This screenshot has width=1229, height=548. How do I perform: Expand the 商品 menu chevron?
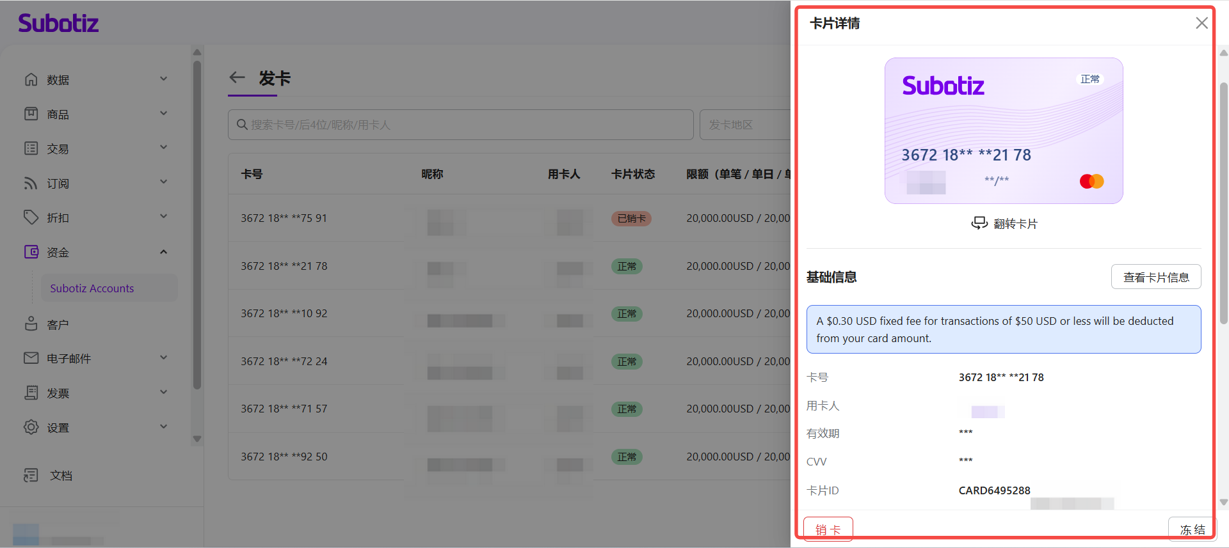tap(164, 113)
